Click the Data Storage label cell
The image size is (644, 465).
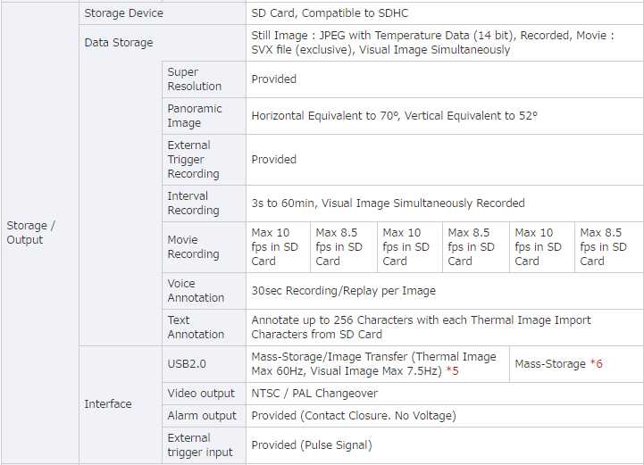tap(163, 43)
